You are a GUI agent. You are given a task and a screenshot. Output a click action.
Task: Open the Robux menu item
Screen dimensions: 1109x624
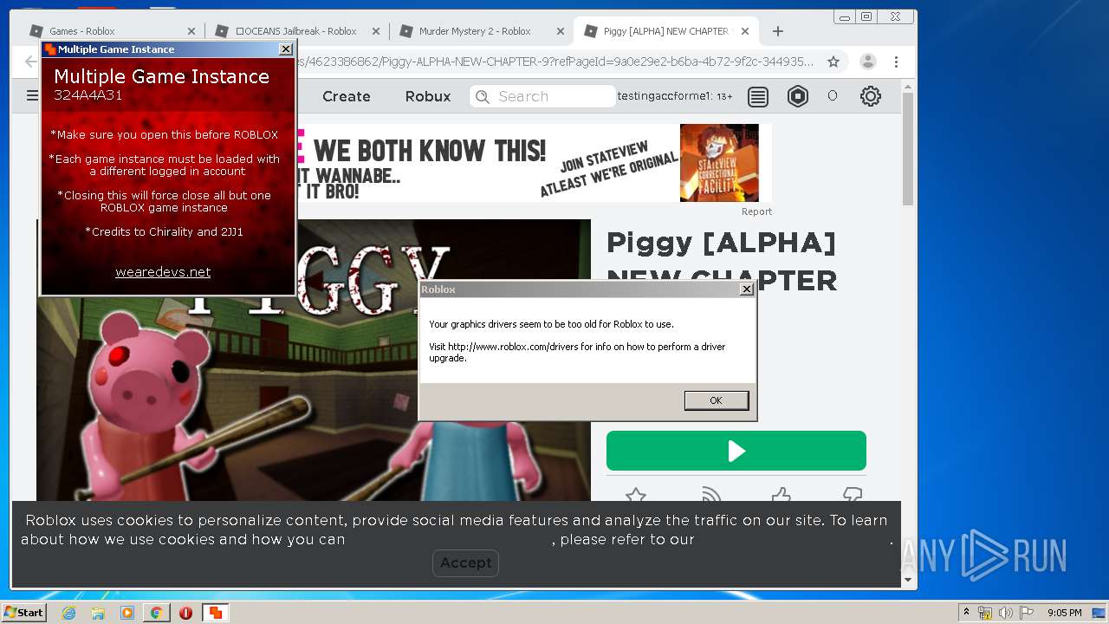[x=428, y=96]
